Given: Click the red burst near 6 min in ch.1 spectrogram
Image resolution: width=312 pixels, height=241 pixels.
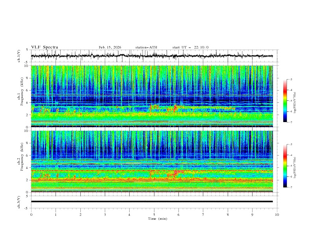Looking at the screenshot, I should (x=175, y=108).
